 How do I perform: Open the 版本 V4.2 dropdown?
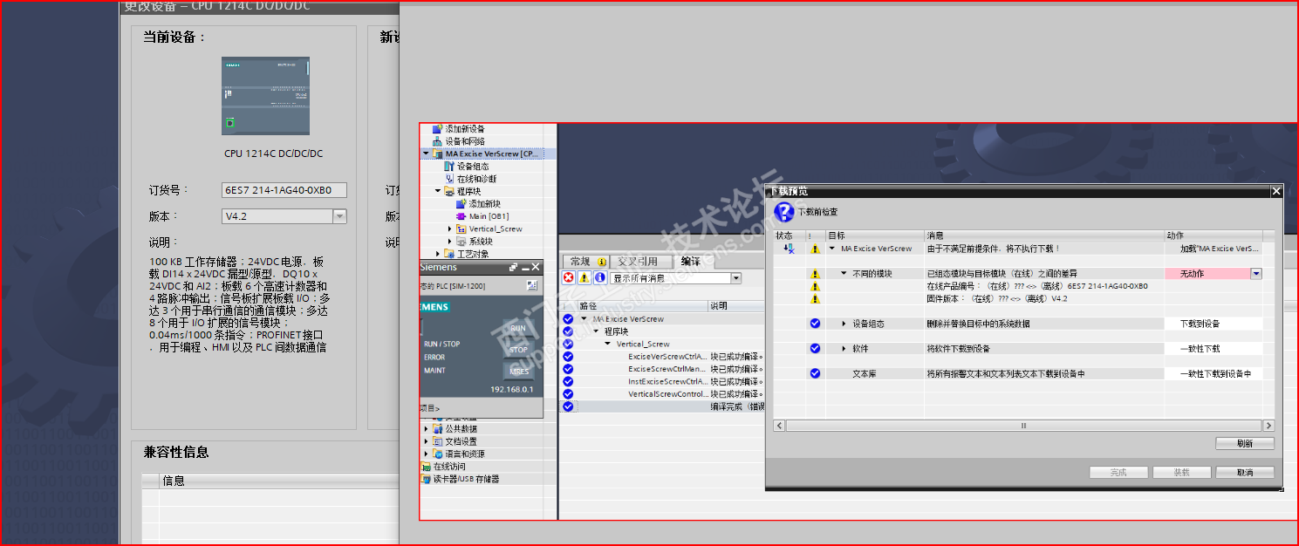339,216
